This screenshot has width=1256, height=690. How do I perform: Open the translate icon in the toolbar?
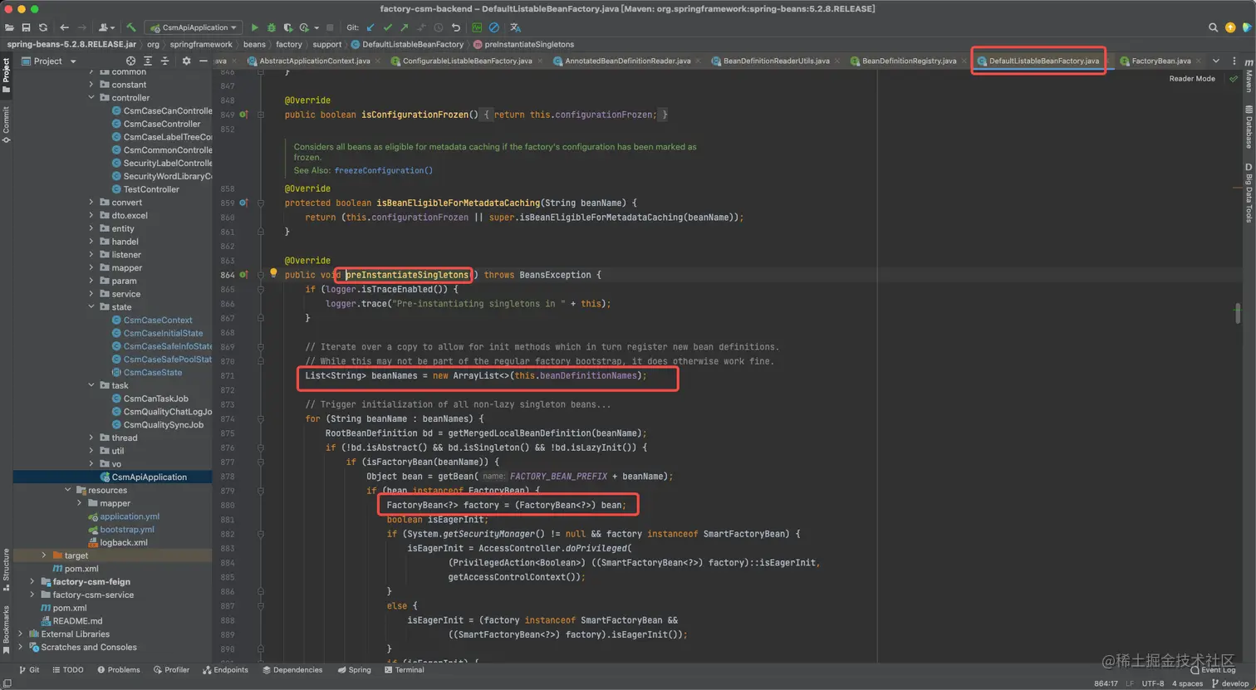pyautogui.click(x=515, y=27)
